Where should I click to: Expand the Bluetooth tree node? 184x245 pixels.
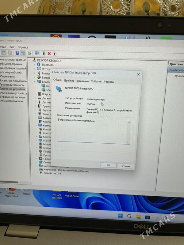pyautogui.click(x=35, y=65)
